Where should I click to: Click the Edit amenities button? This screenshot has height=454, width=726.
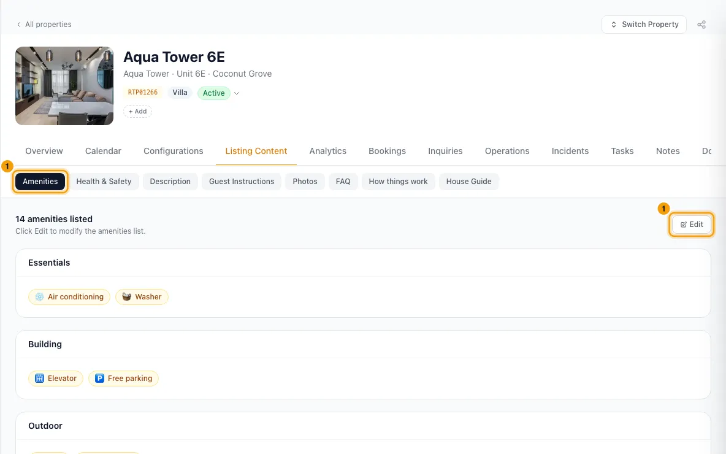691,225
